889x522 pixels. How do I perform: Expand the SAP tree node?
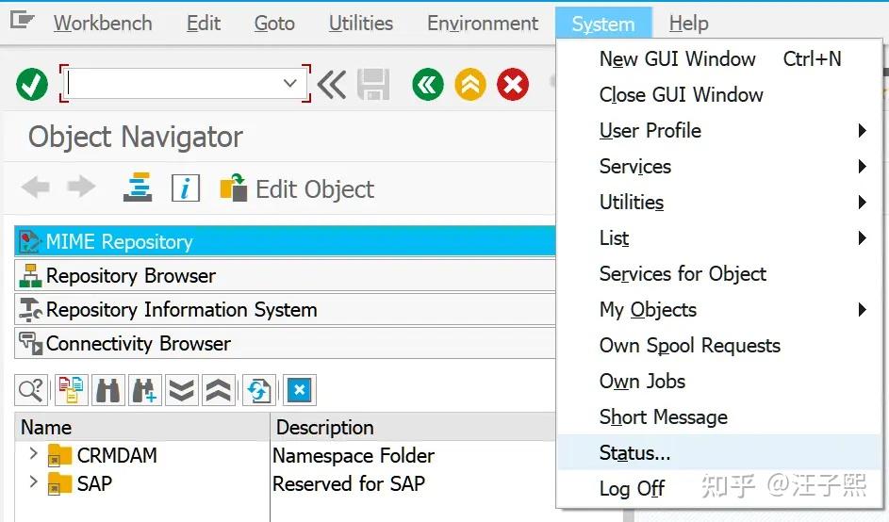(x=33, y=481)
